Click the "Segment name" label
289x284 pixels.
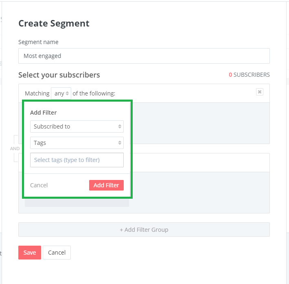(x=38, y=42)
